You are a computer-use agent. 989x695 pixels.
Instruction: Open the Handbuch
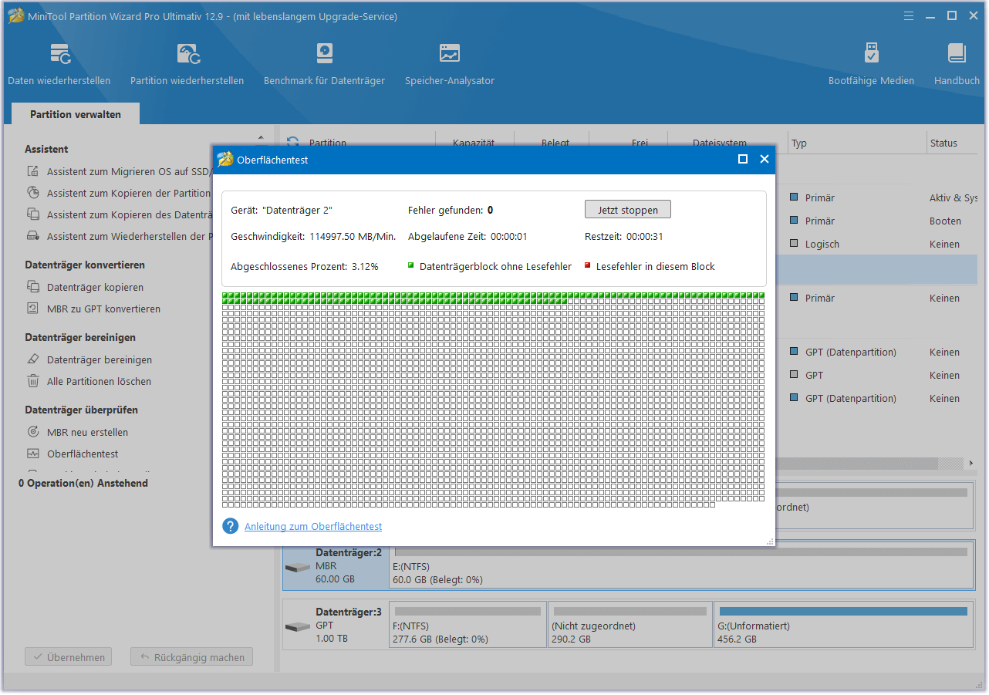[x=957, y=64]
